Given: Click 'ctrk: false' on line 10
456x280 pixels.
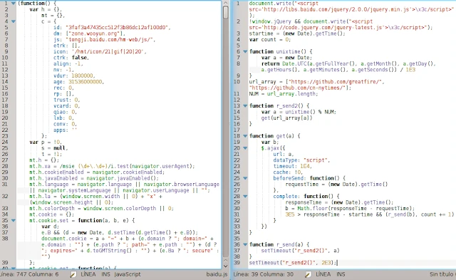Looking at the screenshot, I should 71,58.
